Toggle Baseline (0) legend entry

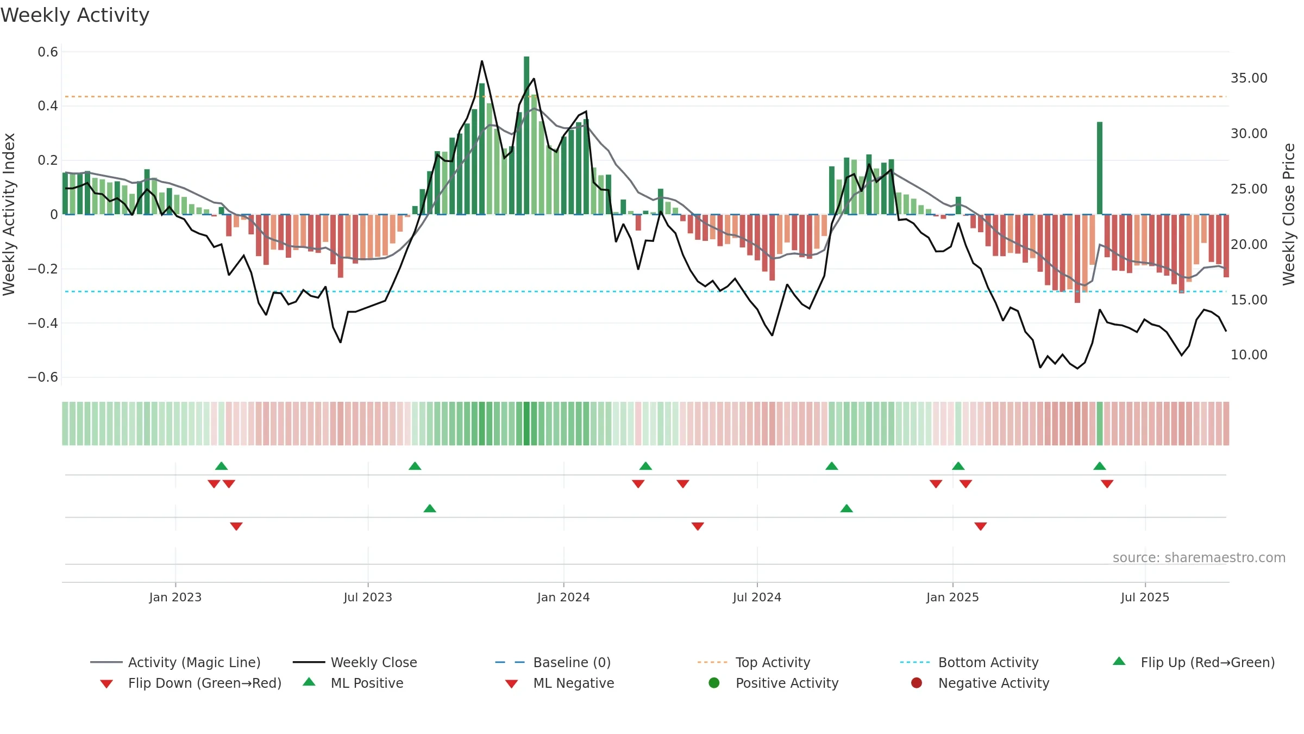pos(553,662)
